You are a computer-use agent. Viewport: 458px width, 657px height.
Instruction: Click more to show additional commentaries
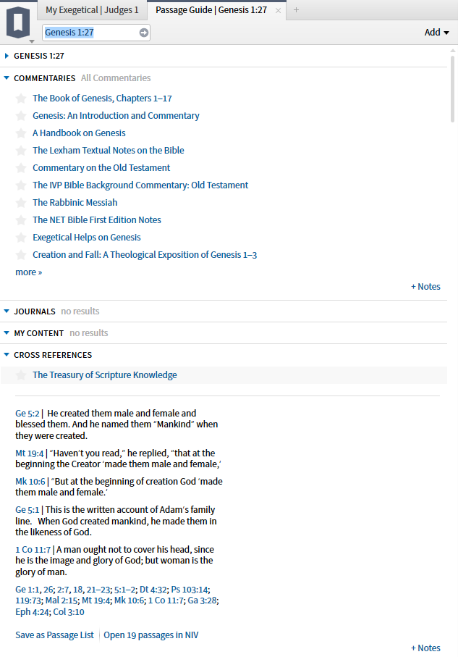28,272
